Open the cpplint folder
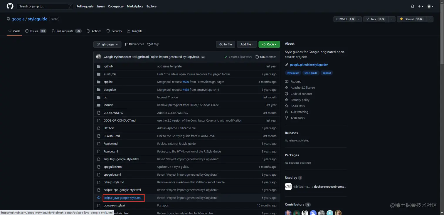This screenshot has height=215, width=444. click(x=108, y=82)
